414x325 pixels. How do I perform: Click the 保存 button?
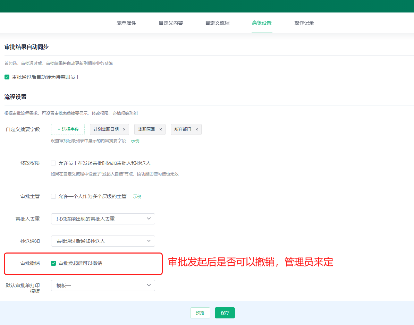coord(225,313)
